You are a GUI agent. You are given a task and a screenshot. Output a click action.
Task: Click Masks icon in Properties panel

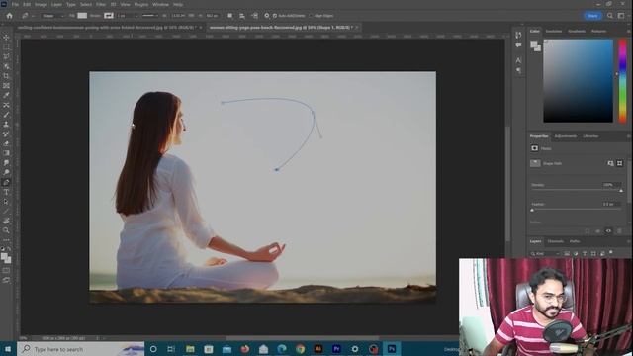click(534, 148)
